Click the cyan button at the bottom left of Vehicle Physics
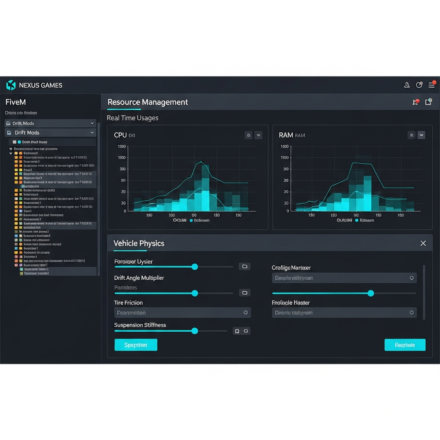 point(136,345)
